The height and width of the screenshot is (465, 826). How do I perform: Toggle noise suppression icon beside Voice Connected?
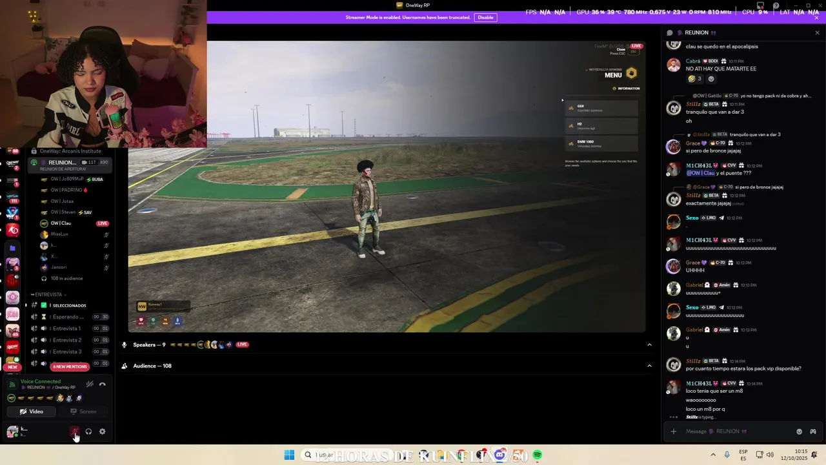[x=90, y=384]
